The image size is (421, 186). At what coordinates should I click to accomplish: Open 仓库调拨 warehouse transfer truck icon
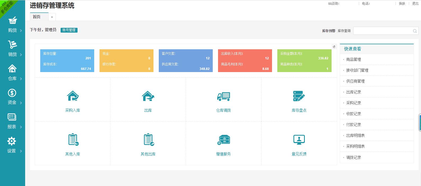click(223, 96)
